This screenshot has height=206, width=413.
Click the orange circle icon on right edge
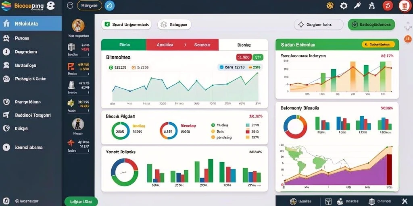pos(407,39)
